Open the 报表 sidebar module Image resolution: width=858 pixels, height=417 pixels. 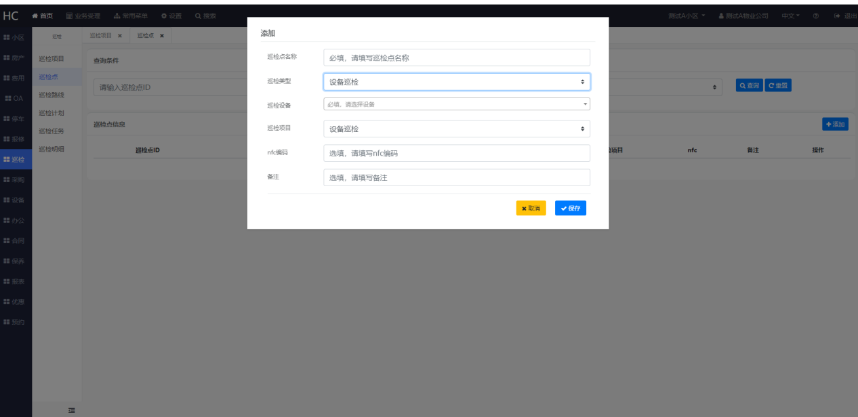click(x=15, y=282)
